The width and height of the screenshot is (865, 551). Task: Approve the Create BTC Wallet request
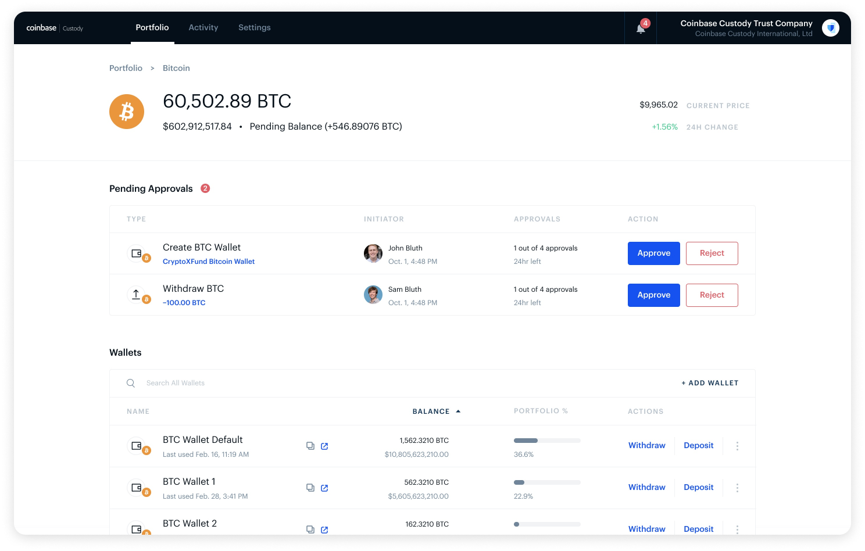pos(654,253)
